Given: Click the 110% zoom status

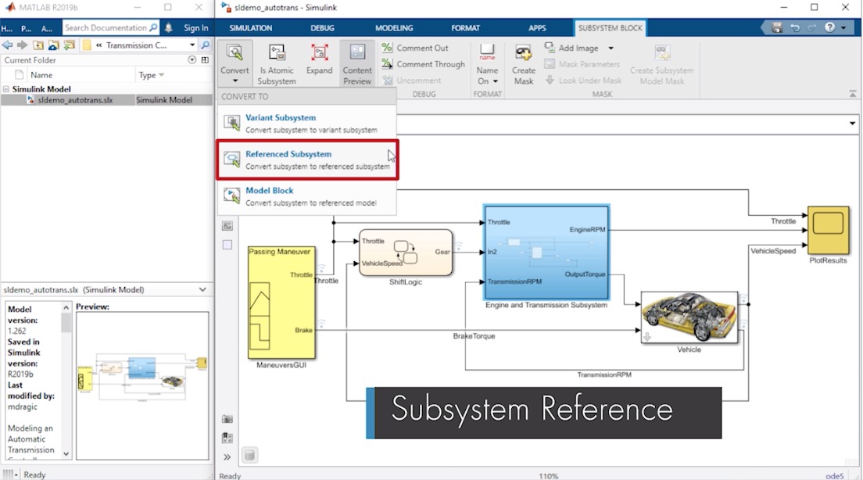Looking at the screenshot, I should coord(548,475).
